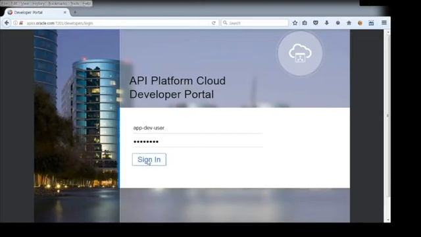Open the Bookmarks menu

point(58,3)
